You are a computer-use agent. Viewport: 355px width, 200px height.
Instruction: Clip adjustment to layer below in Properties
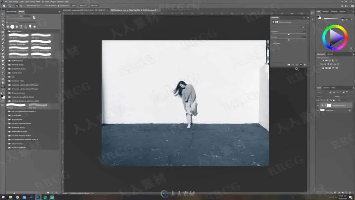(288, 65)
